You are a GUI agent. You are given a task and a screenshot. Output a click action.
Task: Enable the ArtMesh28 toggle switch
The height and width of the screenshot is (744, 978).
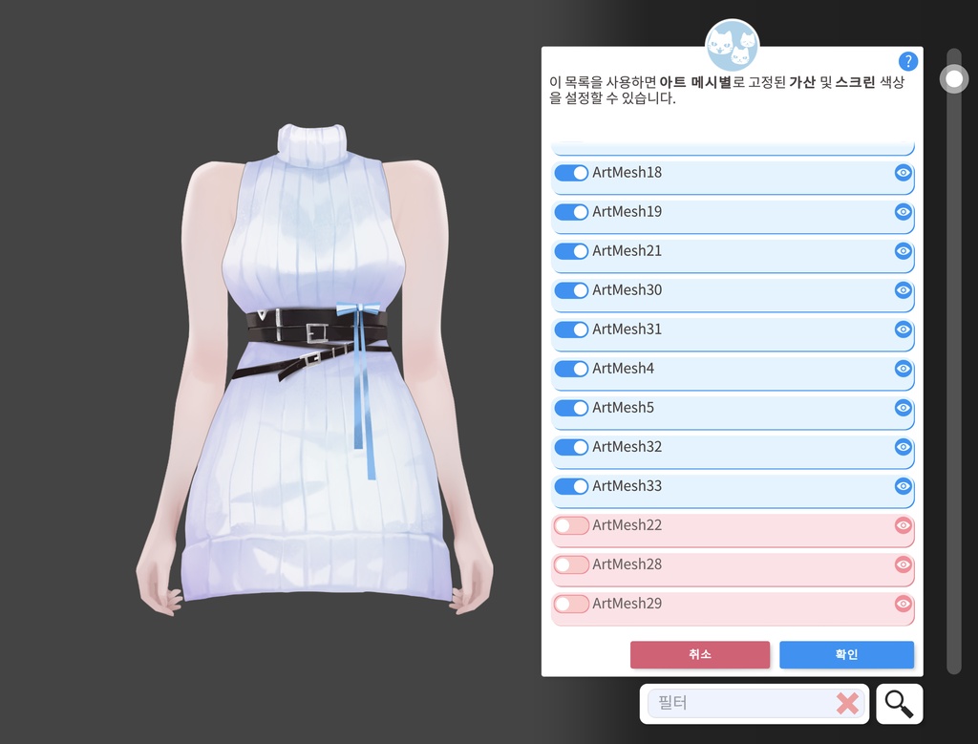571,564
